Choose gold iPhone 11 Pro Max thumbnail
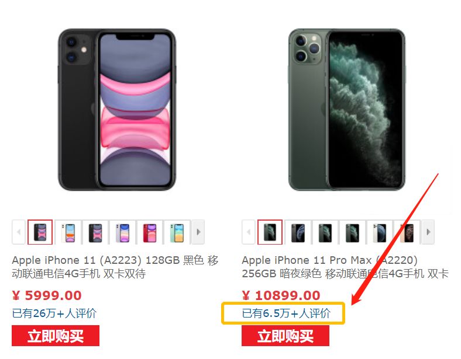 pyautogui.click(x=407, y=232)
